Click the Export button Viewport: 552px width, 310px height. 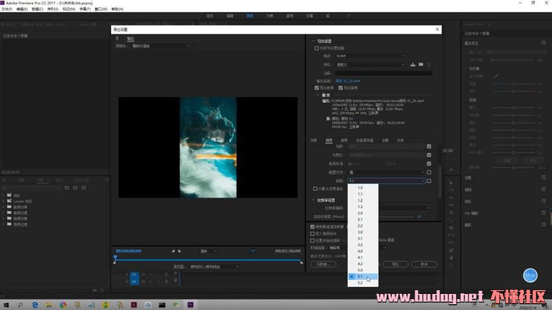[x=395, y=264]
